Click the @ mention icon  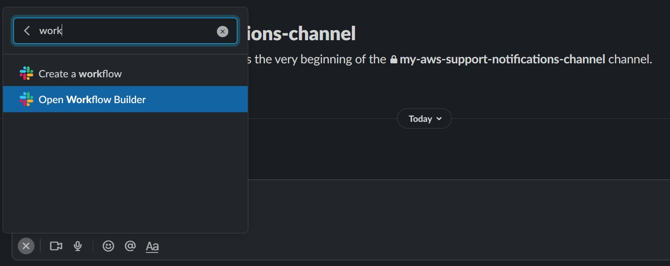coord(130,246)
